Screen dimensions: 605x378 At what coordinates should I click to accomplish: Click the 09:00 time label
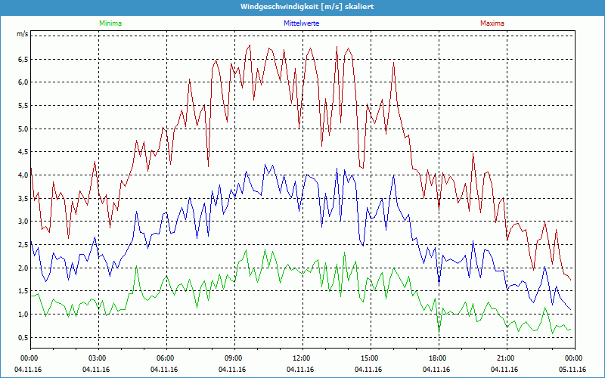coord(234,358)
